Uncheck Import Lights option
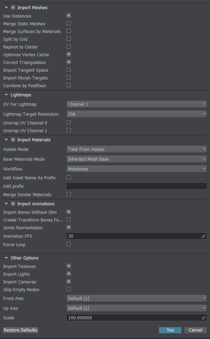The height and width of the screenshot is (339, 210). point(69,274)
